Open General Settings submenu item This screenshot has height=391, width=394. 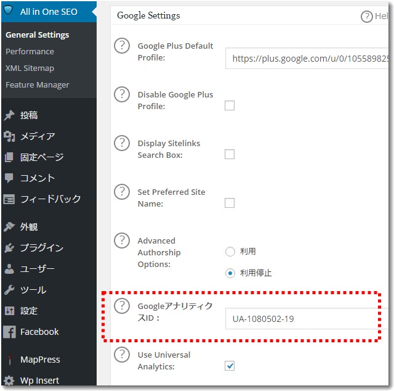tap(37, 35)
